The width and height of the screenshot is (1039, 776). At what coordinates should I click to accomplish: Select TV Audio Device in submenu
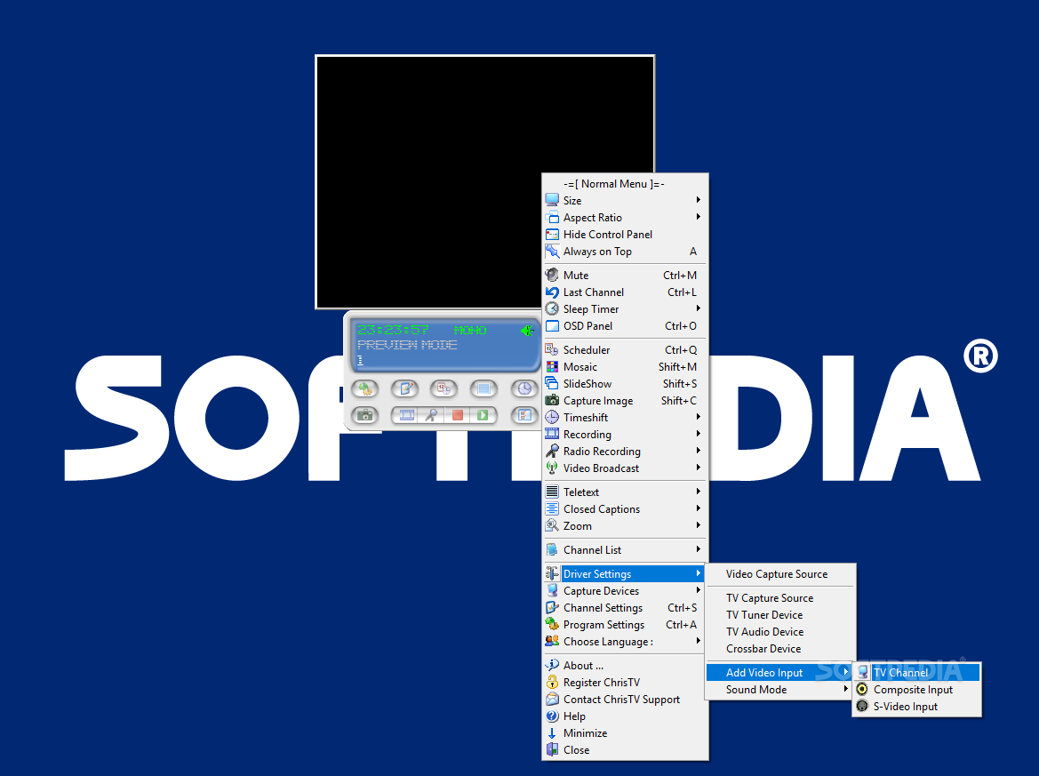780,632
